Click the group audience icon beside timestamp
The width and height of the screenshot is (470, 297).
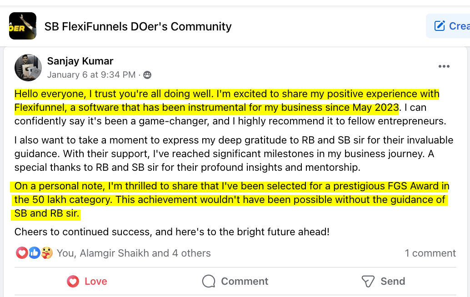click(x=148, y=75)
